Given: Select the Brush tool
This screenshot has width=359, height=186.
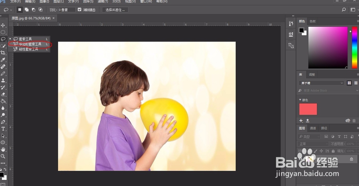Looking at the screenshot, I should pos(3,73).
